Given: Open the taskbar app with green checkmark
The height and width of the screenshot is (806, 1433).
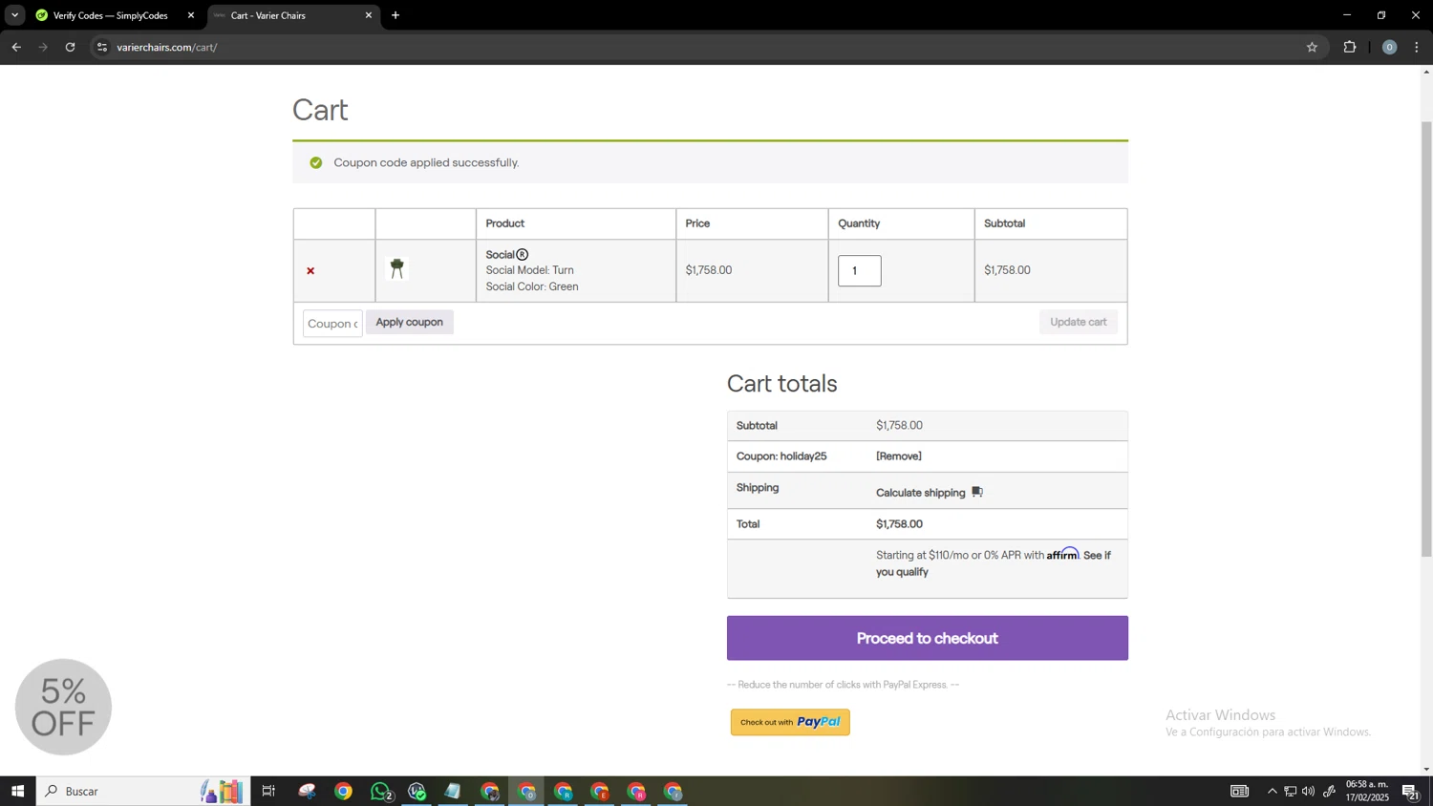Looking at the screenshot, I should [x=417, y=791].
